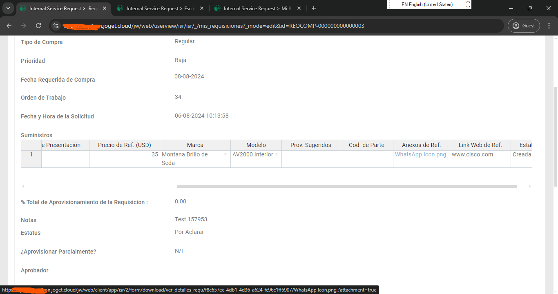The image size is (558, 294).
Task: Click the table scrollbar right arrow
Action: 530,186
